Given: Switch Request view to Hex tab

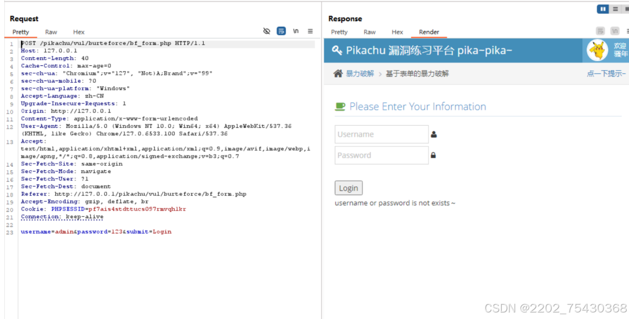Looking at the screenshot, I should pos(79,32).
